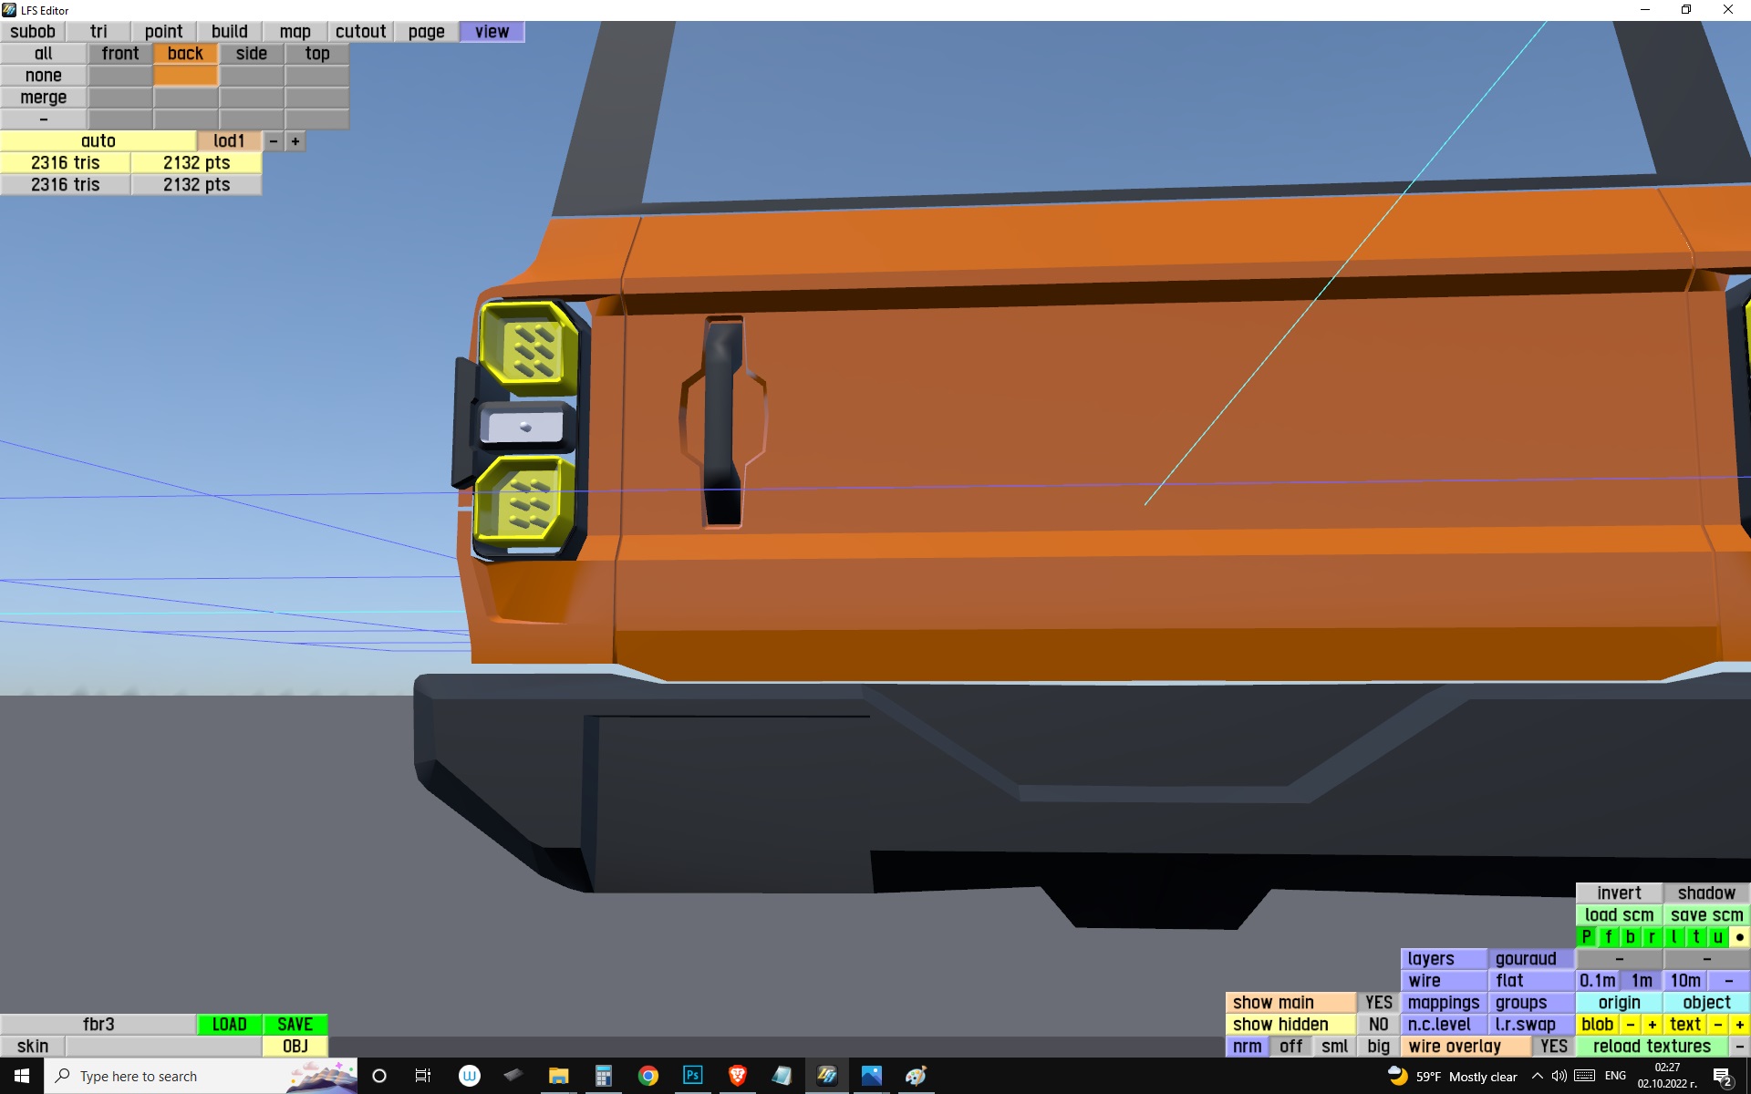Increase text size with plus button
Image resolution: width=1751 pixels, height=1094 pixels.
(1739, 1025)
